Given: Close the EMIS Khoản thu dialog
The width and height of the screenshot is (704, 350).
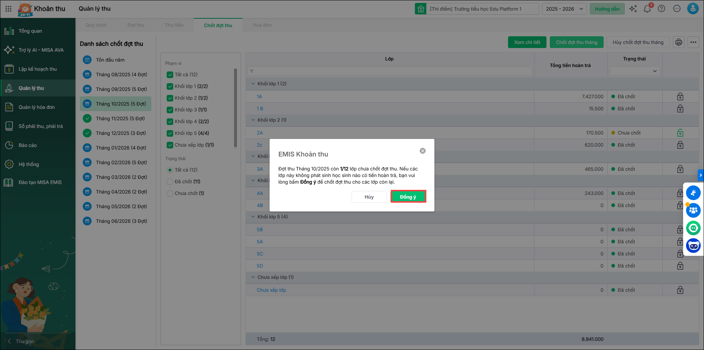Looking at the screenshot, I should [x=422, y=151].
